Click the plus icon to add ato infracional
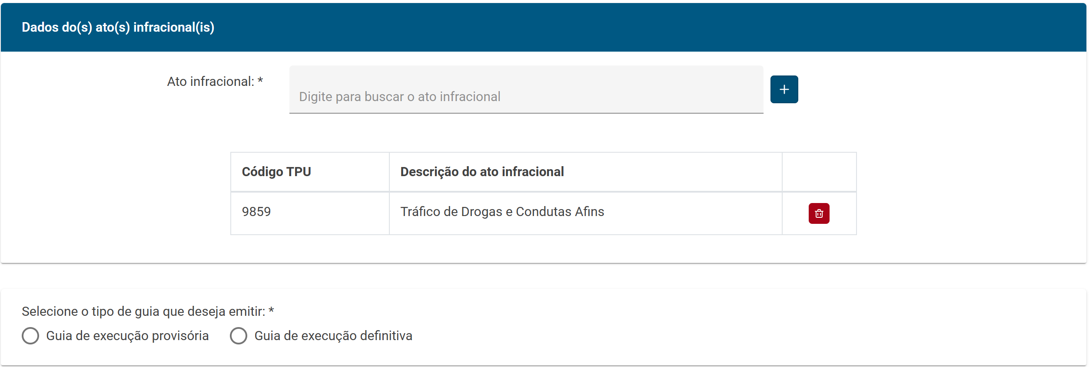This screenshot has height=367, width=1089. pos(784,89)
